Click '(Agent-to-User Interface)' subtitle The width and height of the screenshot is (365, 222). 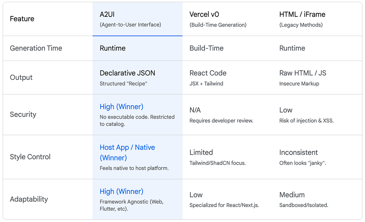coord(130,25)
